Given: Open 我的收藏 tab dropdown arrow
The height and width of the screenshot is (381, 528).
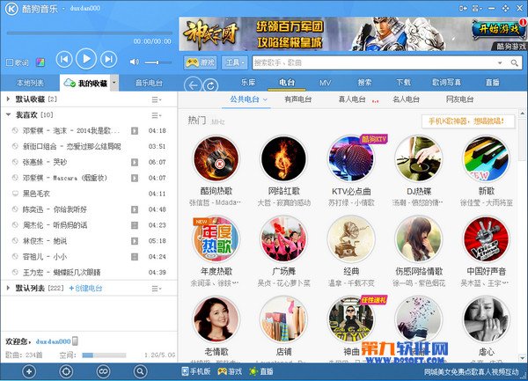Looking at the screenshot, I should click(x=114, y=83).
